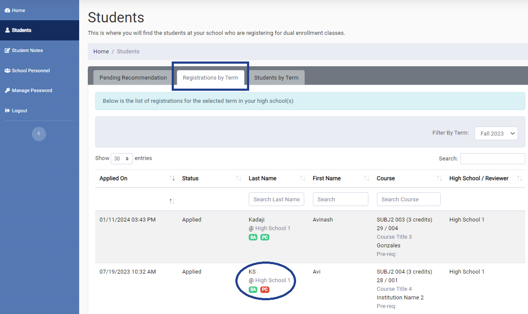Click the date 07/19/2023 10:32 AM
Image resolution: width=528 pixels, height=314 pixels.
[x=127, y=272]
